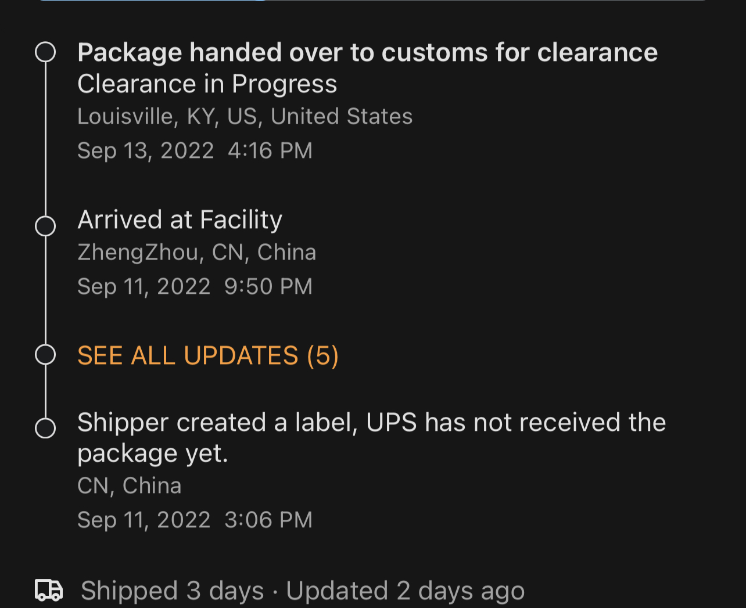Click the blue filled progress bar segment
The height and width of the screenshot is (608, 746).
coord(151,1)
